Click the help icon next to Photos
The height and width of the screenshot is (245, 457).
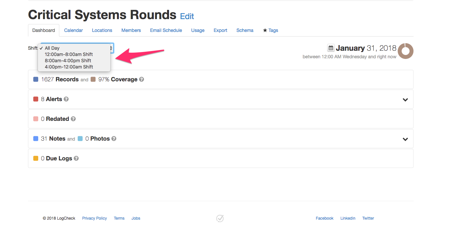[x=114, y=139]
